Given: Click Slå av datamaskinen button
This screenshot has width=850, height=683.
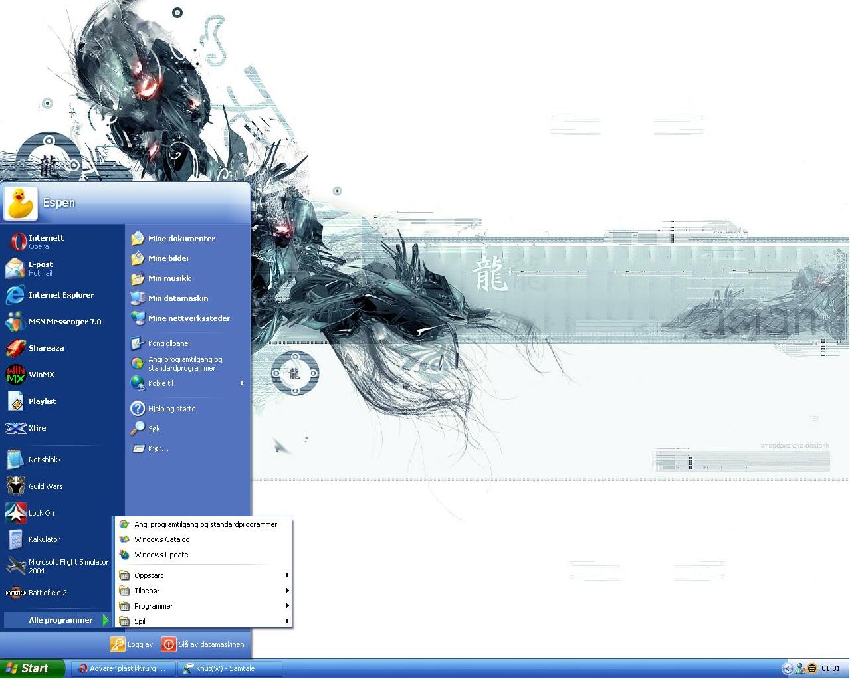Looking at the screenshot, I should (x=203, y=644).
